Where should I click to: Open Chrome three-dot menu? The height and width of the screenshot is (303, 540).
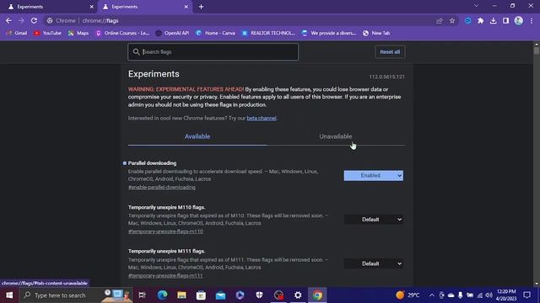532,21
